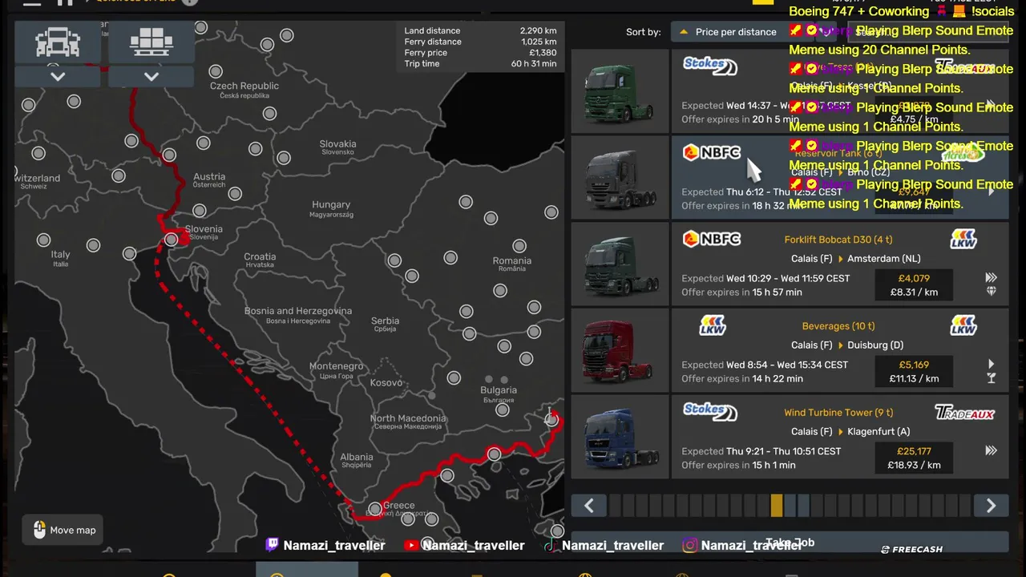
Task: Click the Ferry distance 1,025 km row
Action: (480, 42)
